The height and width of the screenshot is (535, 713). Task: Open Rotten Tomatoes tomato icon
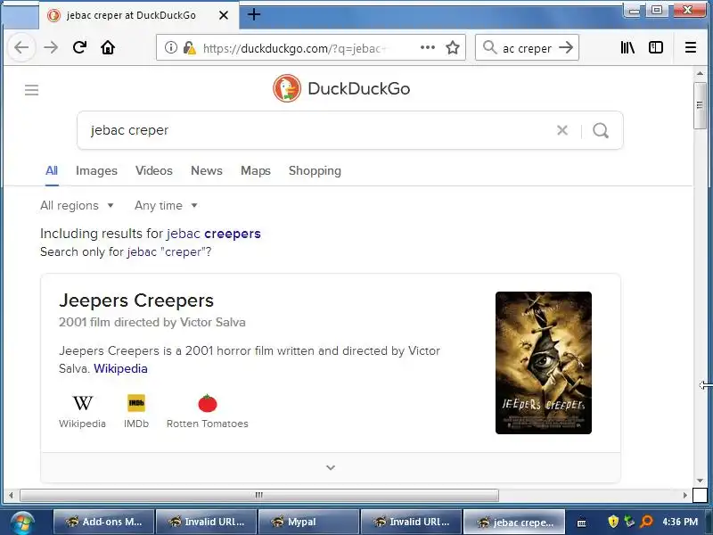click(x=208, y=403)
